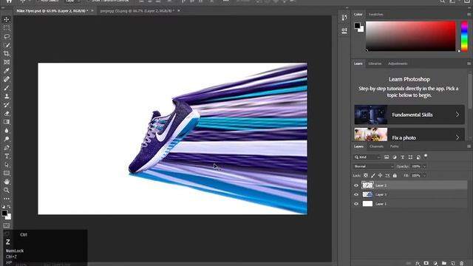Toggle Quick Mask mode in toolbar
This screenshot has height=266, width=473.
click(7, 225)
